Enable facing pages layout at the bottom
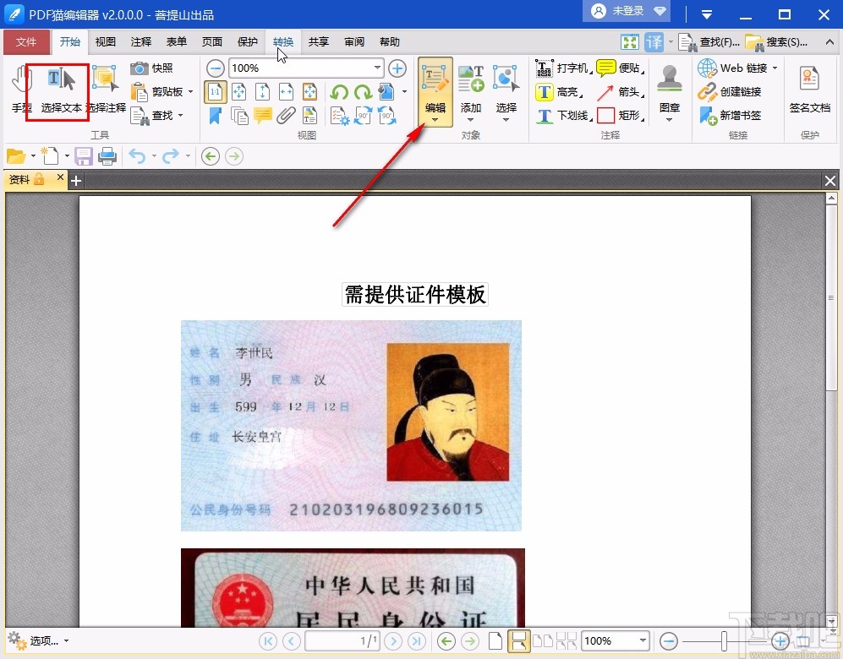Image resolution: width=843 pixels, height=659 pixels. coord(542,640)
